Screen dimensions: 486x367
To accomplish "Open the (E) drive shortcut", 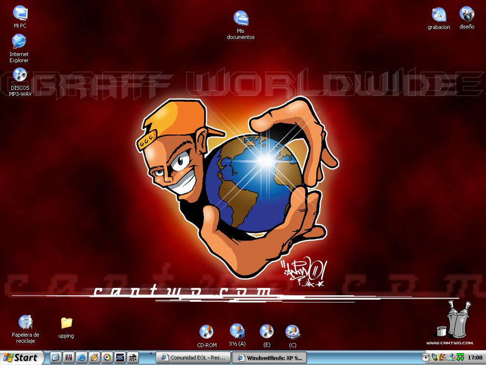I will click(x=267, y=331).
